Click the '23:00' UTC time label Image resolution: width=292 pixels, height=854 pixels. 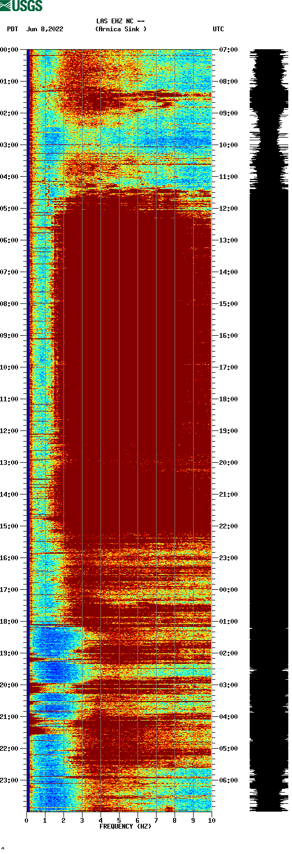[229, 558]
